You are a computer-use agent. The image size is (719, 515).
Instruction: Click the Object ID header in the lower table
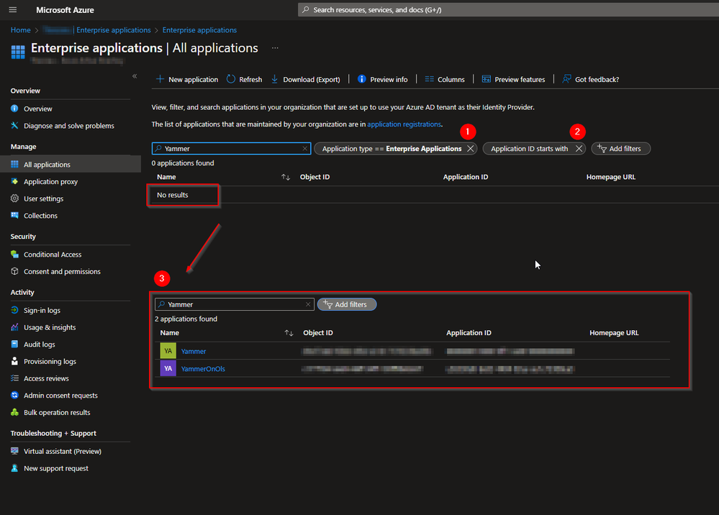[318, 332]
